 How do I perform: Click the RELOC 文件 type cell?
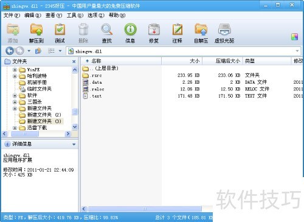point(257,89)
